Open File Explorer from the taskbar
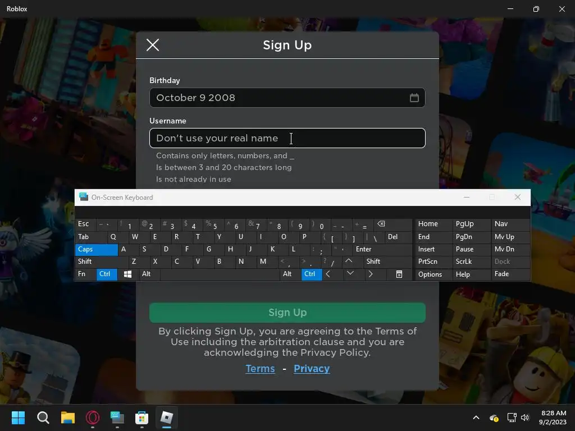The image size is (575, 431). click(x=67, y=418)
